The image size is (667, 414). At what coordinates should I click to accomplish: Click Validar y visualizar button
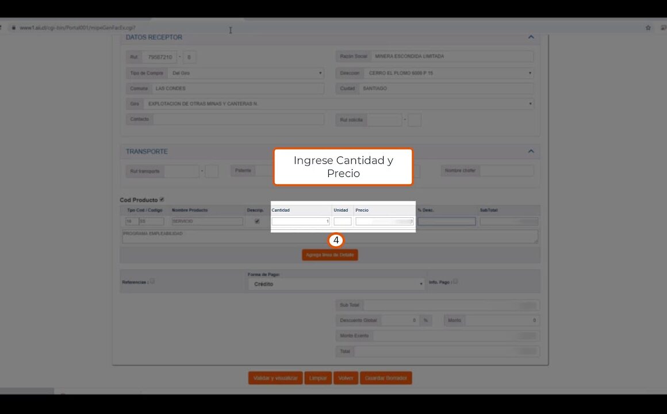[x=275, y=378]
